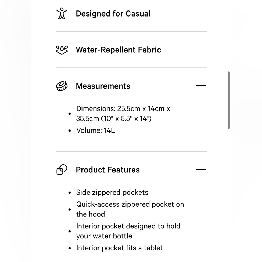The height and width of the screenshot is (262, 262).
Task: Open the Designed for Casual row
Action: [131, 14]
